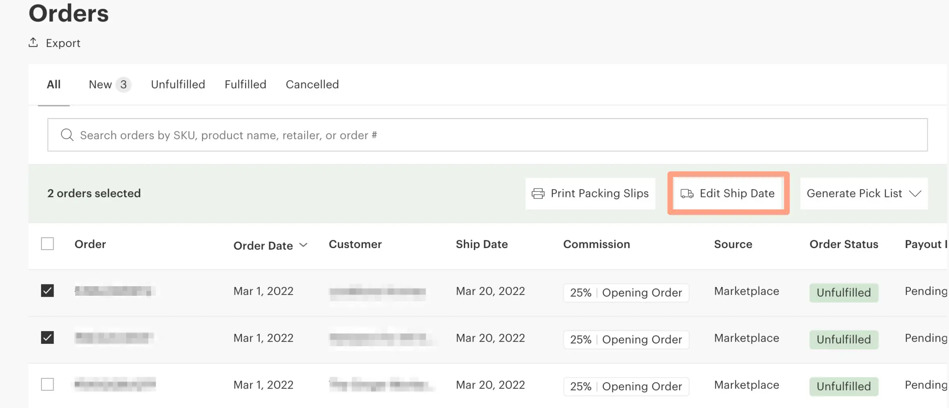949x408 pixels.
Task: Toggle the select-all orders checkbox
Action: [x=47, y=244]
